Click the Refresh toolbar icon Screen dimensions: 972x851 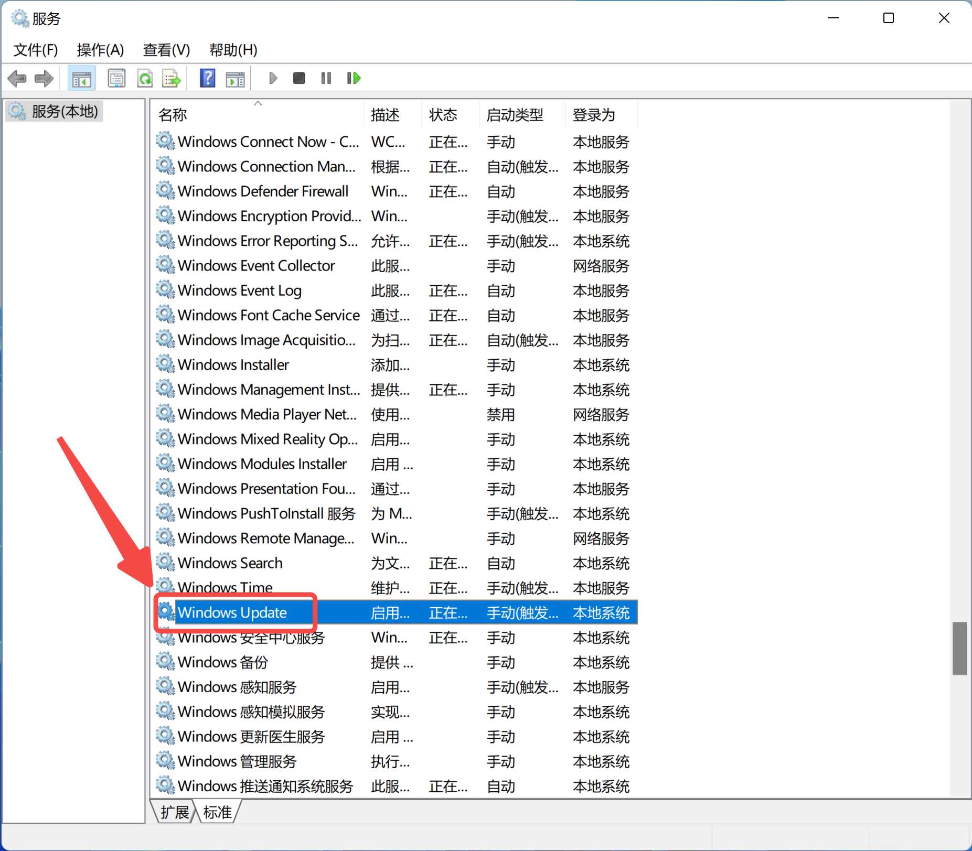145,79
